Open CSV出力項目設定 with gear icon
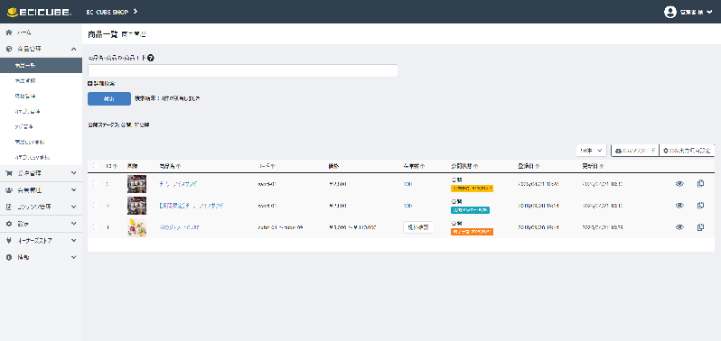 (x=687, y=150)
